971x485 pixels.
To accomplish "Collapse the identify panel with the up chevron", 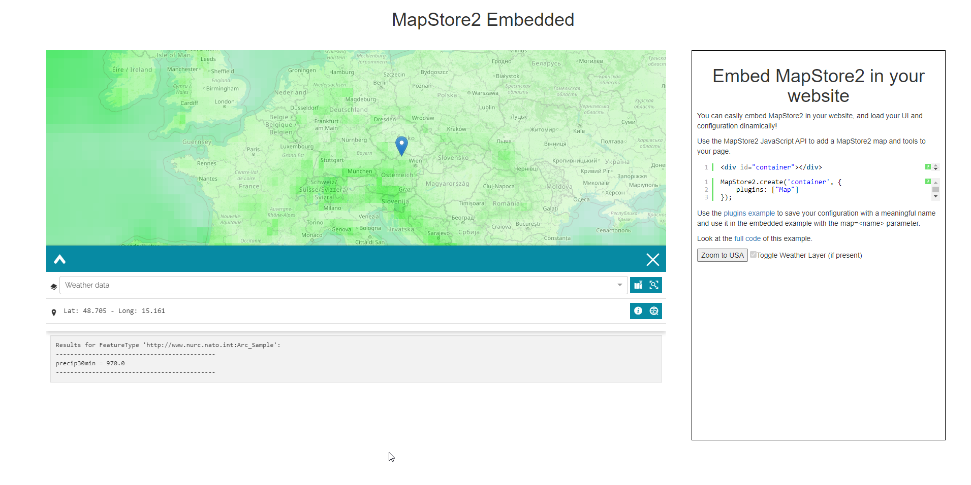I will [x=60, y=259].
